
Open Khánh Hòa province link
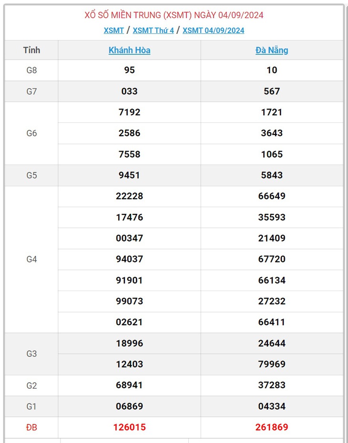pos(130,50)
